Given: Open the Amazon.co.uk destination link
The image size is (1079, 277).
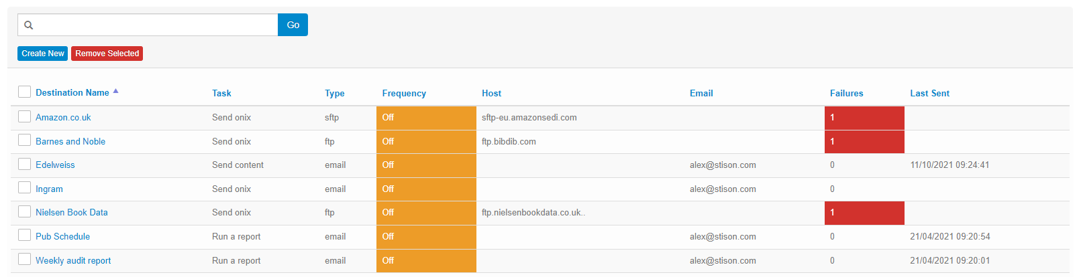Looking at the screenshot, I should click(x=63, y=118).
